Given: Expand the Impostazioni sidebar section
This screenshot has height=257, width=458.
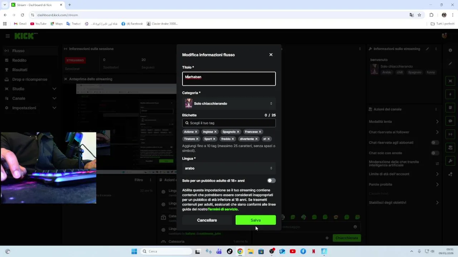Looking at the screenshot, I should [30, 108].
